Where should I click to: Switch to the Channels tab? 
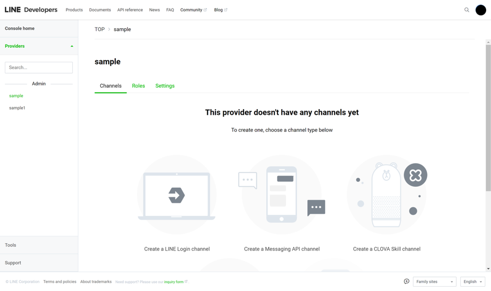[110, 86]
